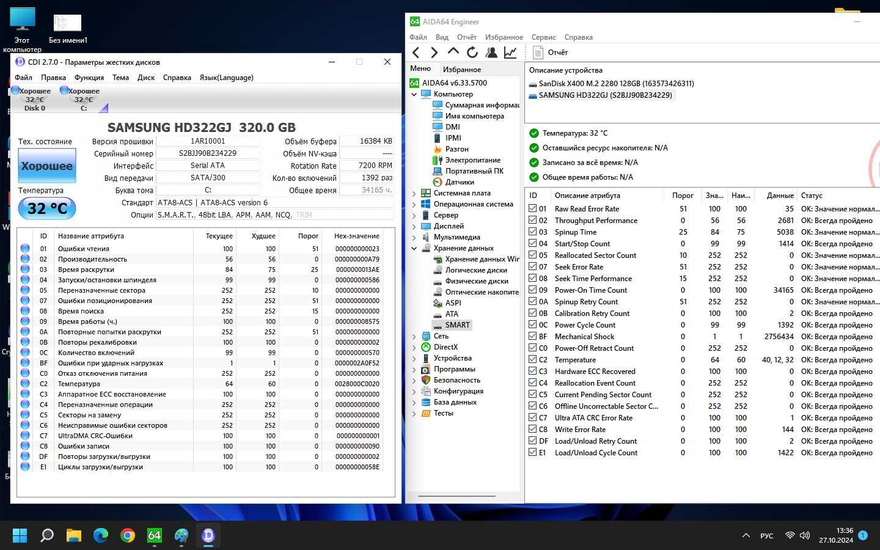Expand the Сеть tree node
The height and width of the screenshot is (550, 880).
click(414, 337)
